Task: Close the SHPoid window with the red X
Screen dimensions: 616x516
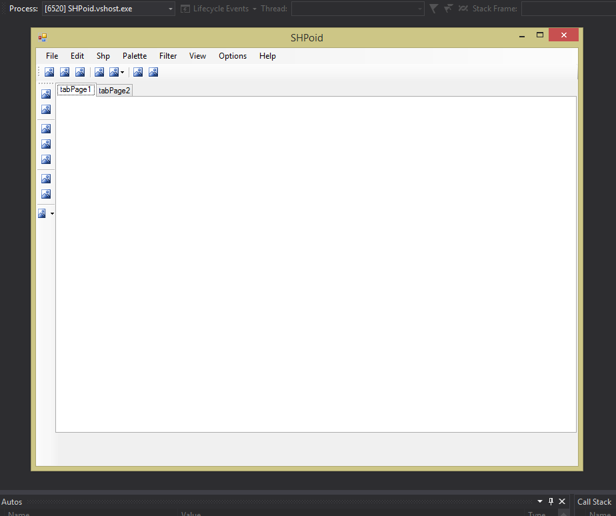Action: [x=564, y=35]
